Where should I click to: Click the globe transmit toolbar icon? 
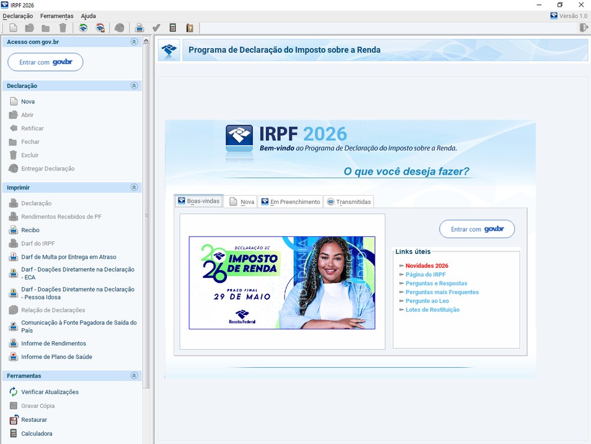[x=120, y=28]
